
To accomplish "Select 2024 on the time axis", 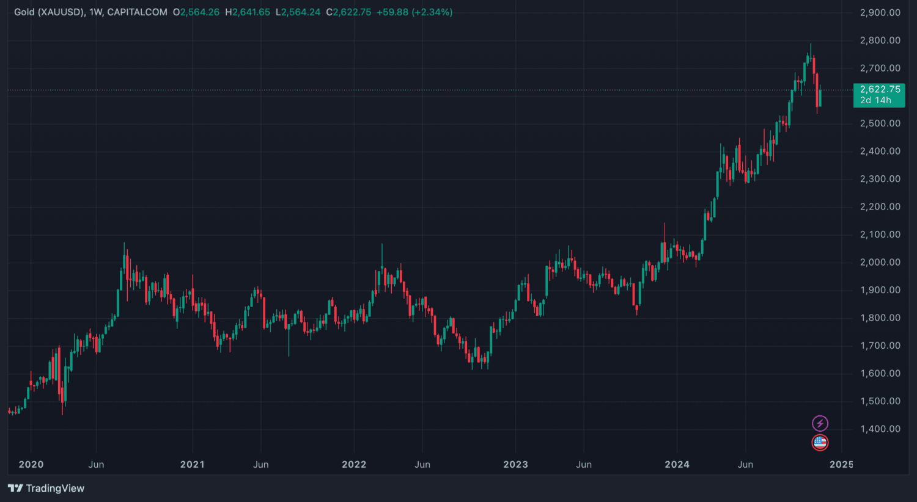I will pos(677,464).
